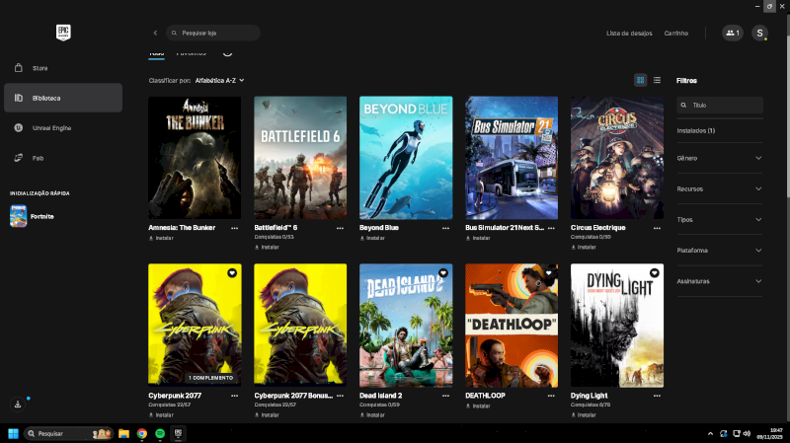
Task: Click the 1 COMPLEMENTO badge on Cyberpunk
Action: tap(210, 378)
